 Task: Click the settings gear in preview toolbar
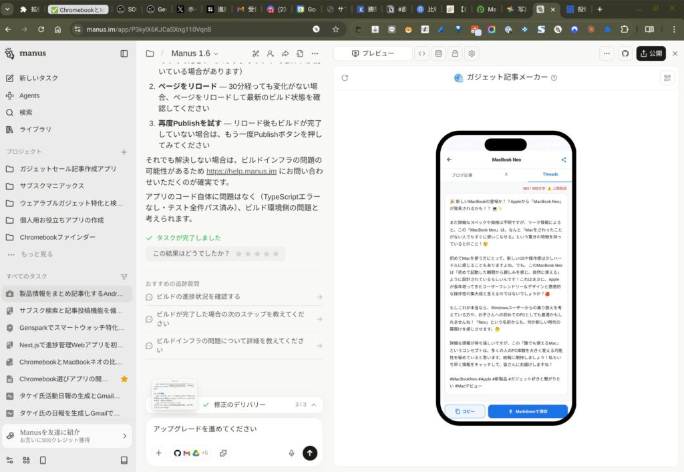coord(472,53)
